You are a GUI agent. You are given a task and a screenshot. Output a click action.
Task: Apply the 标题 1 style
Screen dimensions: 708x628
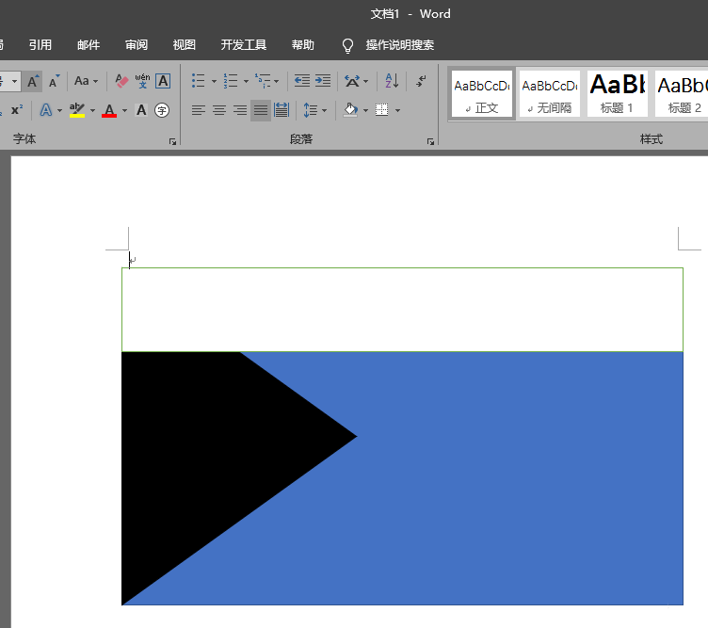[618, 93]
